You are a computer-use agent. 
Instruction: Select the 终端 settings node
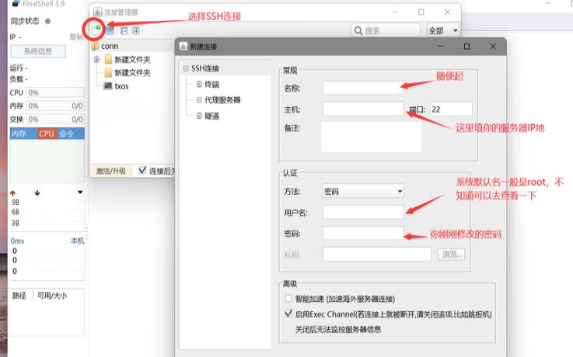point(211,85)
